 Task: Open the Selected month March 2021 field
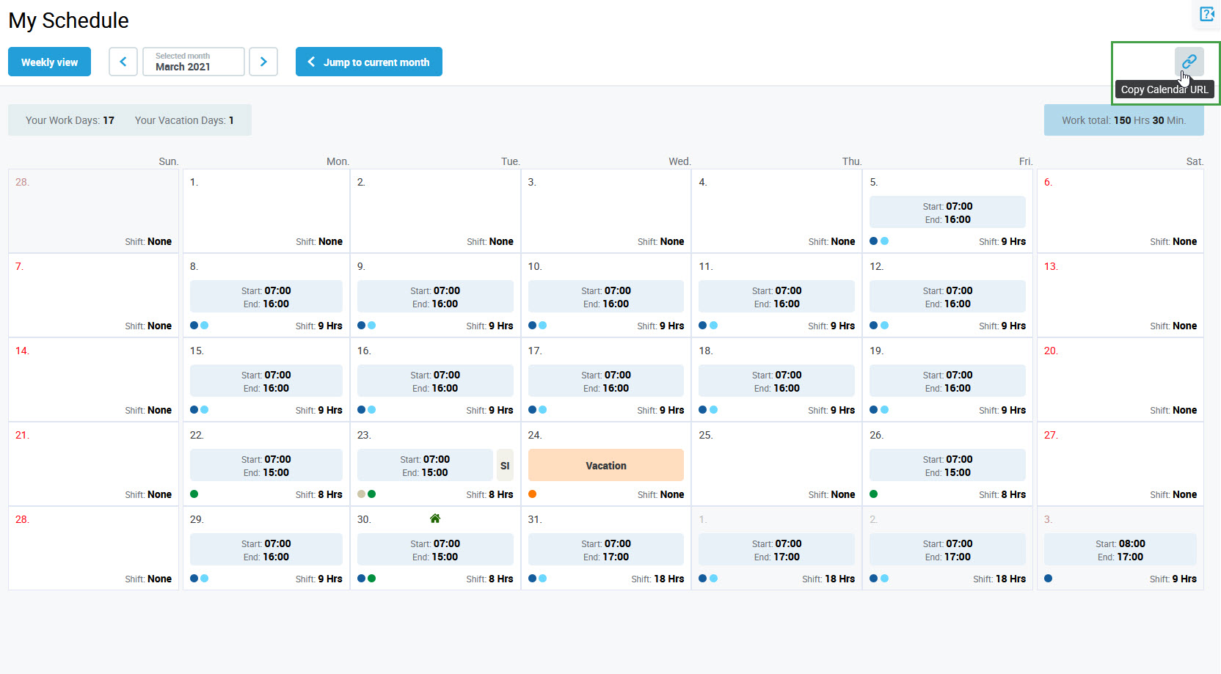[194, 62]
